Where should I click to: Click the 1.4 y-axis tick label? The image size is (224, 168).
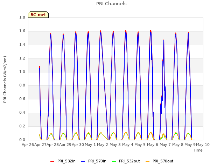click(22, 45)
